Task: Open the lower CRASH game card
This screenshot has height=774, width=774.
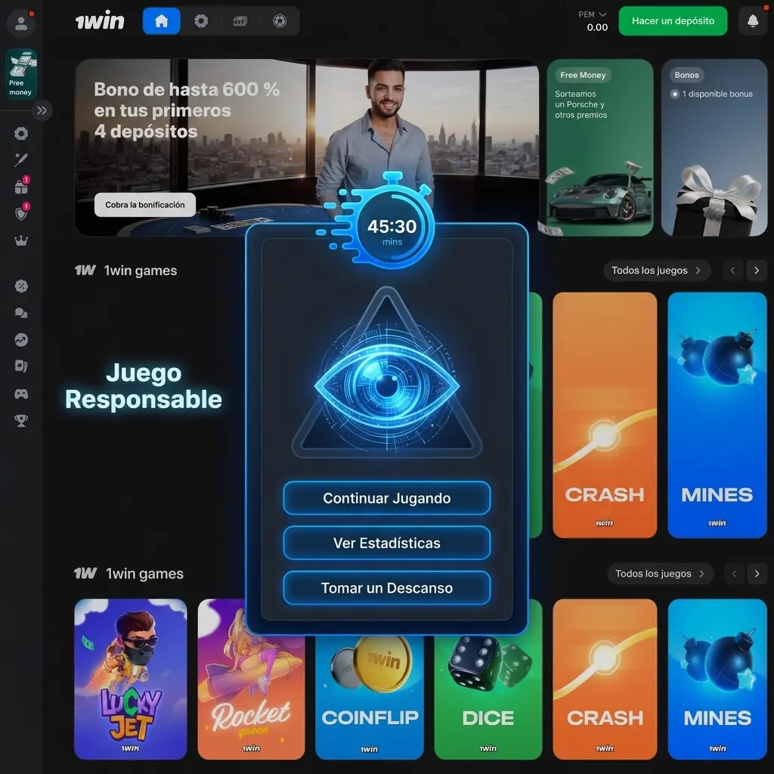Action: 605,680
